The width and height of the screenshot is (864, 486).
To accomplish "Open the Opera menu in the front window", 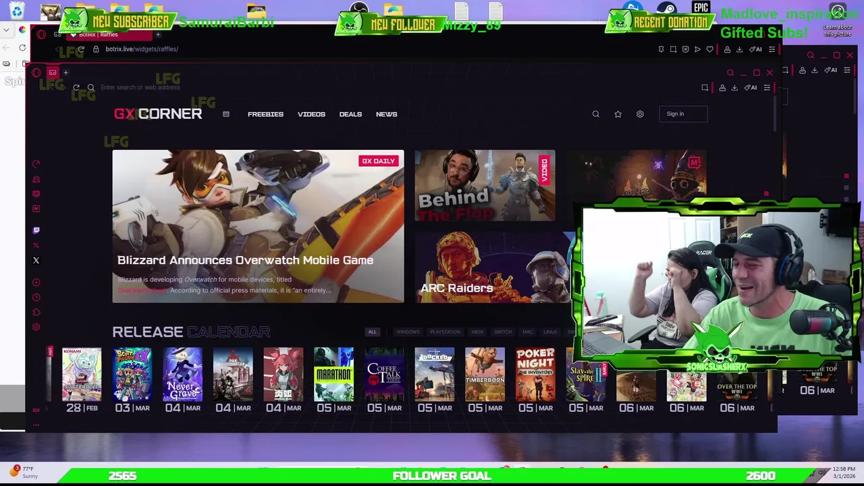I will click(36, 73).
